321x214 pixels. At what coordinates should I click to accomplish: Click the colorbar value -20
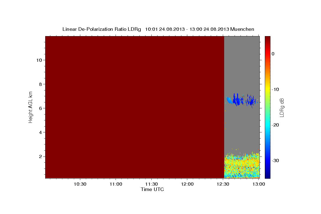[x=276, y=125]
